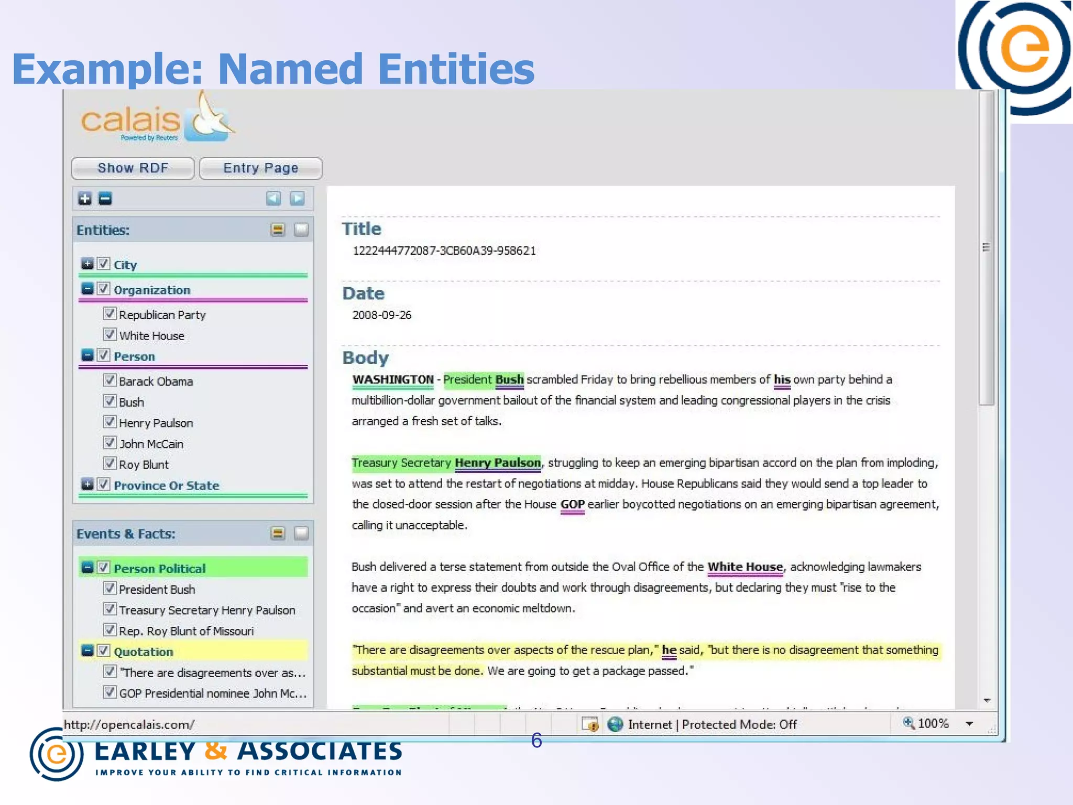The height and width of the screenshot is (805, 1073).
Task: Click the expand-all plus icon in sidebar toolbar
Action: [x=85, y=199]
